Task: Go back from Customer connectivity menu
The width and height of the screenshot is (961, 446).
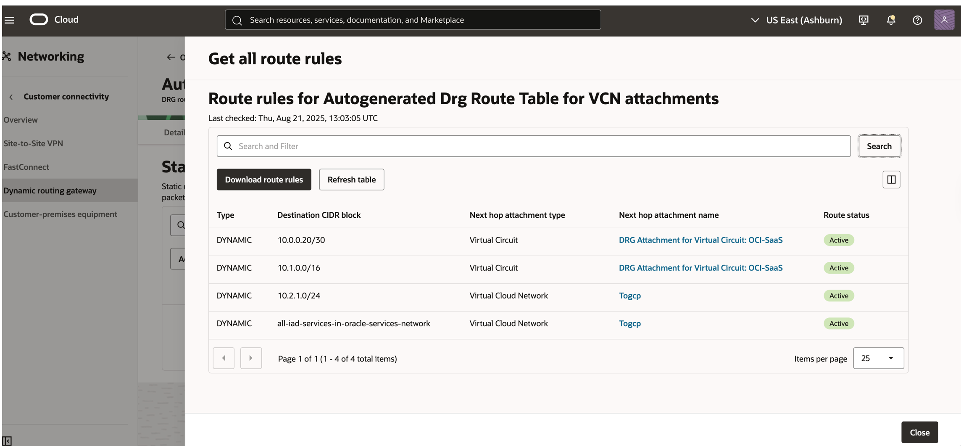Action: (11, 97)
